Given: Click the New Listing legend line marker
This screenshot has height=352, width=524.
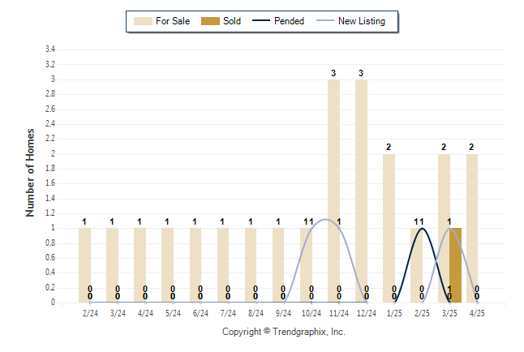Looking at the screenshot, I should tap(325, 21).
